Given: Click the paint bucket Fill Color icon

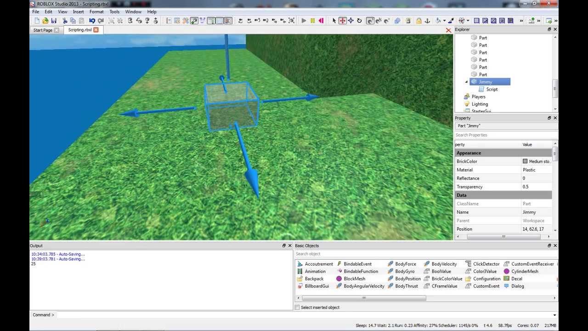Looking at the screenshot, I should pyautogui.click(x=439, y=21).
